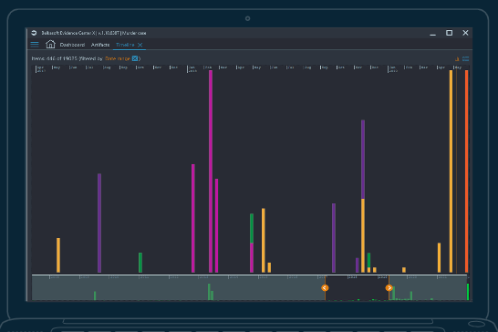Click the selected dark region in overview
The height and width of the screenshot is (332, 498).
pos(357,288)
